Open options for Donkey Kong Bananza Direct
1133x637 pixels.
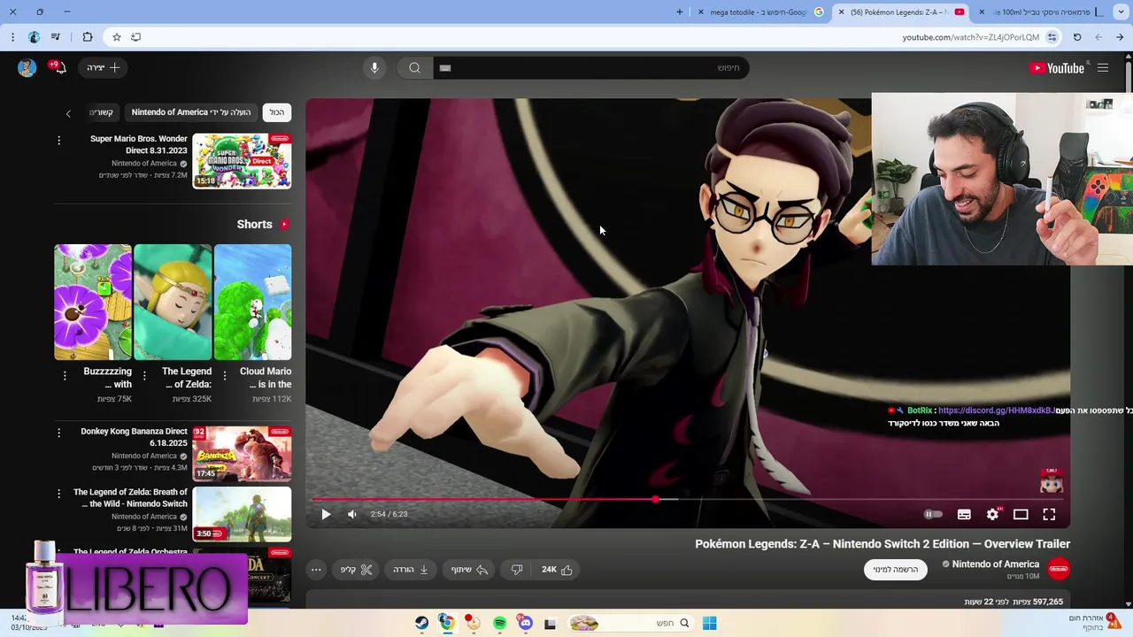59,433
